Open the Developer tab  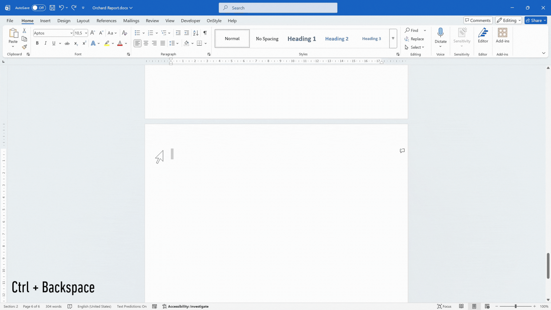(x=191, y=21)
